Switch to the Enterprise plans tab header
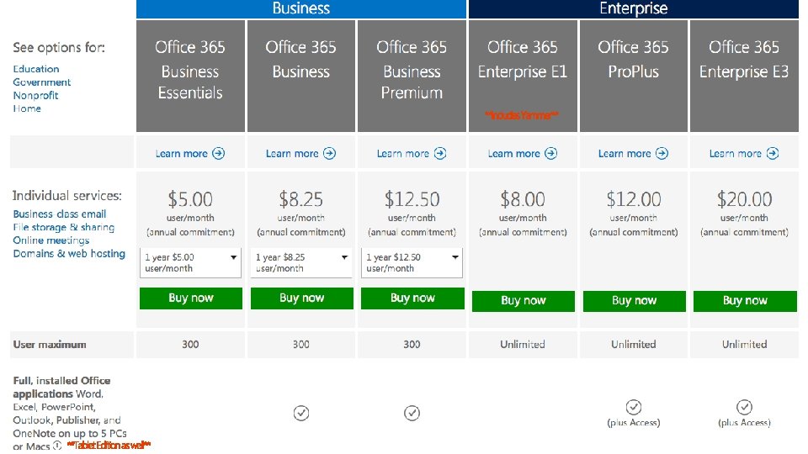Viewport: 808px width, 454px height. tap(633, 9)
